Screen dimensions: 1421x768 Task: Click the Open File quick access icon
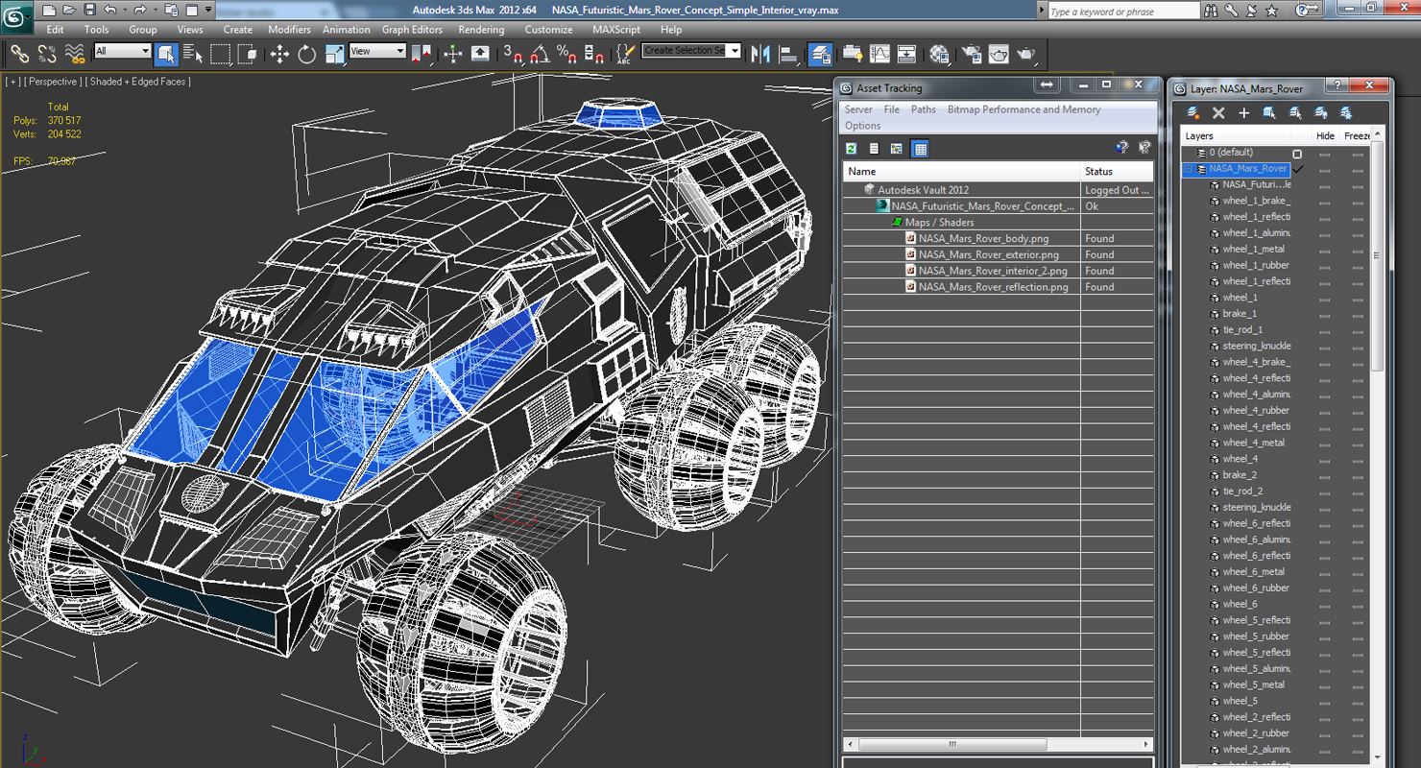pos(69,10)
